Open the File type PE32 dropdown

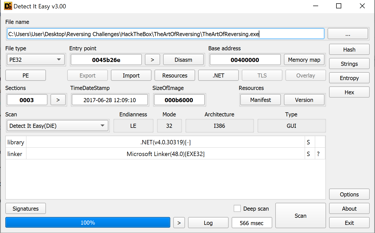(x=36, y=60)
